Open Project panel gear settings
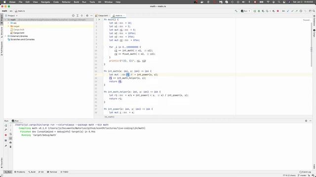316x177 pixels. click(87, 15)
